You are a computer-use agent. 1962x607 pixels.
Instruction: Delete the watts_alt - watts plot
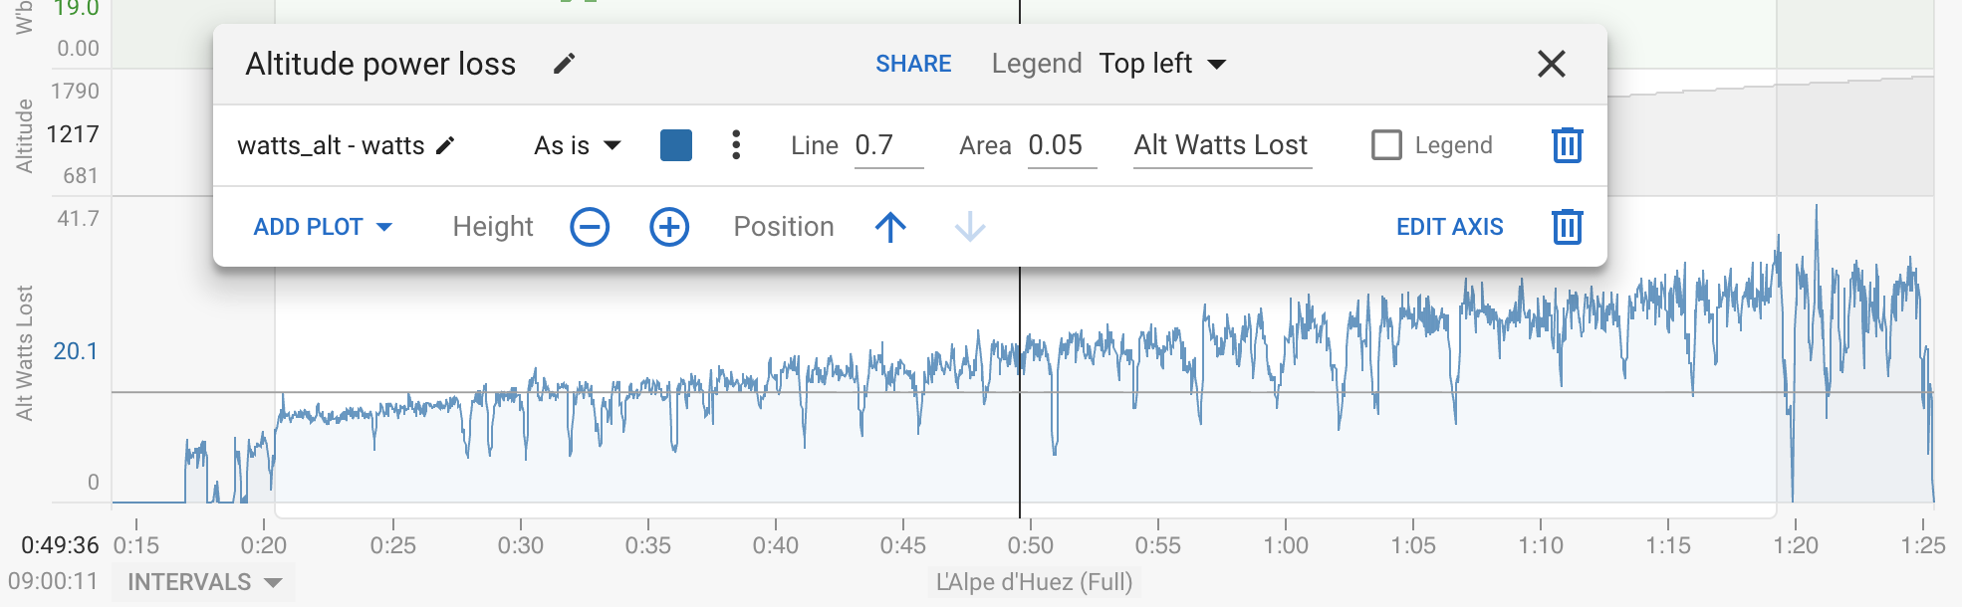point(1567,145)
